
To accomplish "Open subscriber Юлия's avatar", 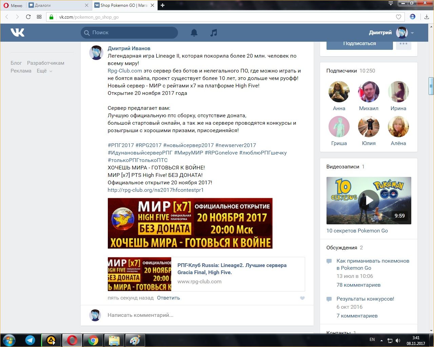I will point(369,127).
